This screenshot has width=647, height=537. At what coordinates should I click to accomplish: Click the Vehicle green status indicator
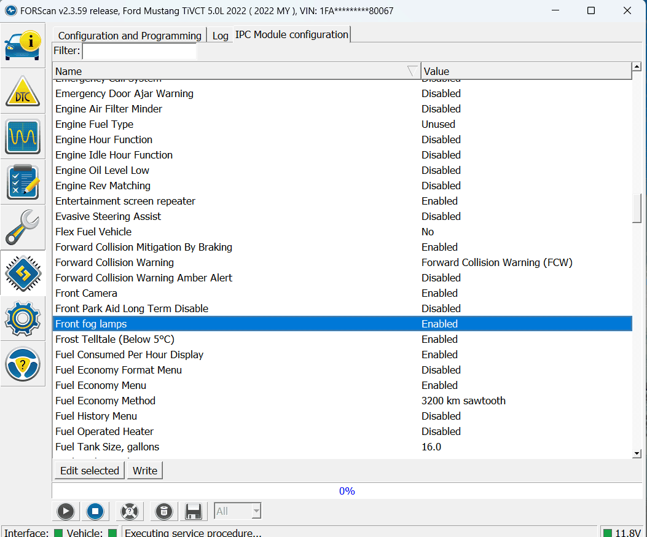point(112,533)
